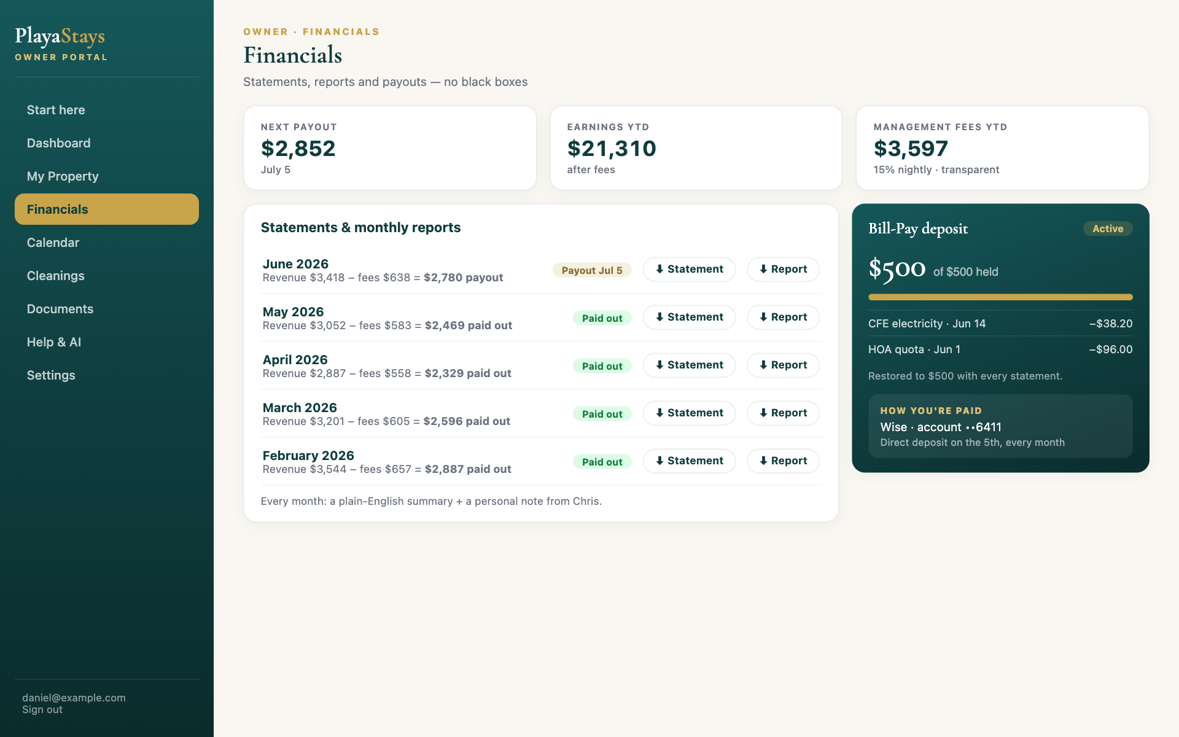Click the Payout Jul 5 badge

pos(592,270)
